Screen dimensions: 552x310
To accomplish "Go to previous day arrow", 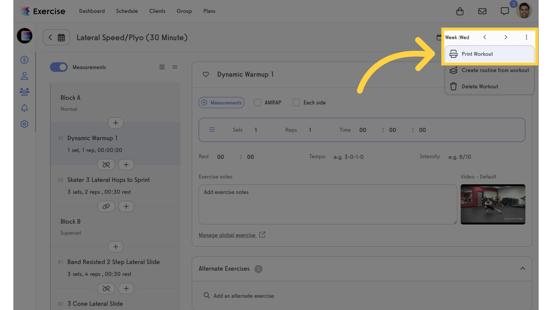I will click(x=485, y=37).
